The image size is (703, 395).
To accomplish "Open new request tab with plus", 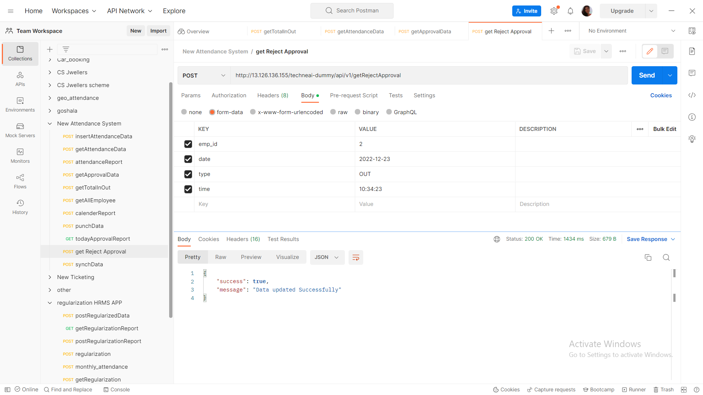I will tap(551, 31).
